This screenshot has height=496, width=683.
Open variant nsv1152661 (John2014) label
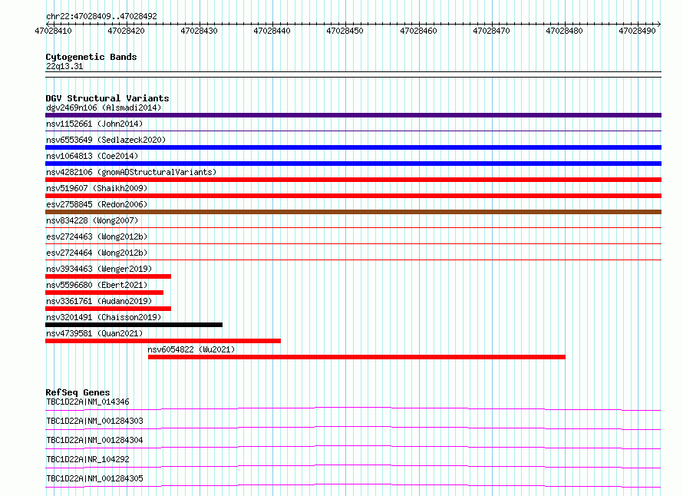click(x=94, y=124)
